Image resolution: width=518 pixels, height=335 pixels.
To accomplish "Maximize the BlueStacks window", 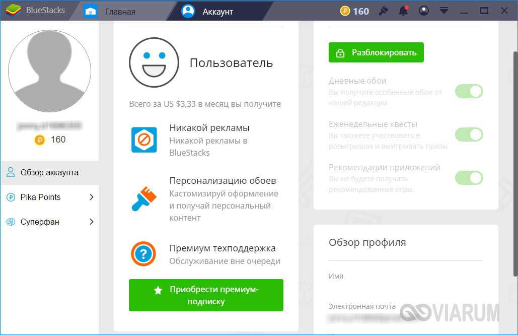I will [484, 11].
